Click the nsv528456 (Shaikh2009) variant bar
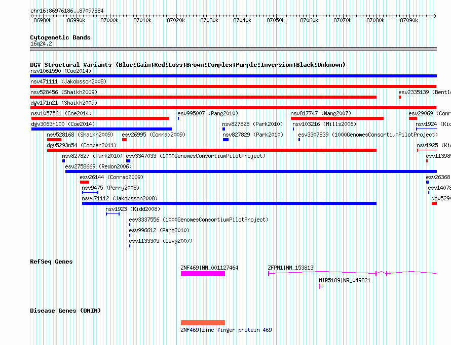Image resolution: width=451 pixels, height=345 pixels. click(203, 97)
